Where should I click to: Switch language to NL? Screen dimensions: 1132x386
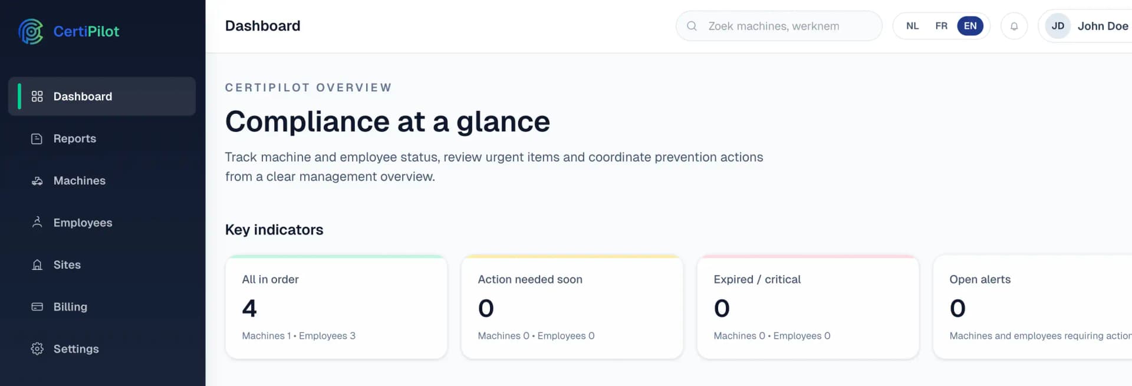pyautogui.click(x=912, y=26)
